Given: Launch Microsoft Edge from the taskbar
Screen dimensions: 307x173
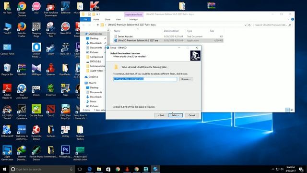Looking at the screenshot, I should click(x=90, y=169).
